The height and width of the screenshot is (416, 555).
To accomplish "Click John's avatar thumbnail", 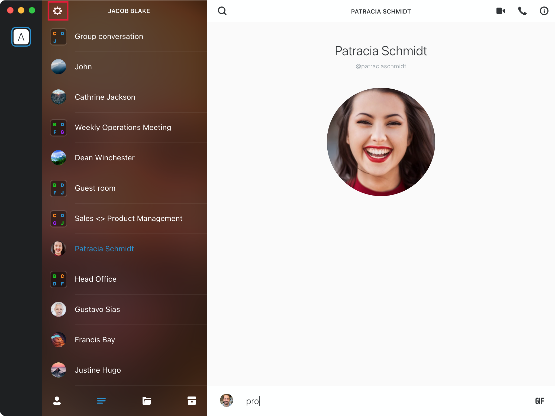I will [x=59, y=67].
